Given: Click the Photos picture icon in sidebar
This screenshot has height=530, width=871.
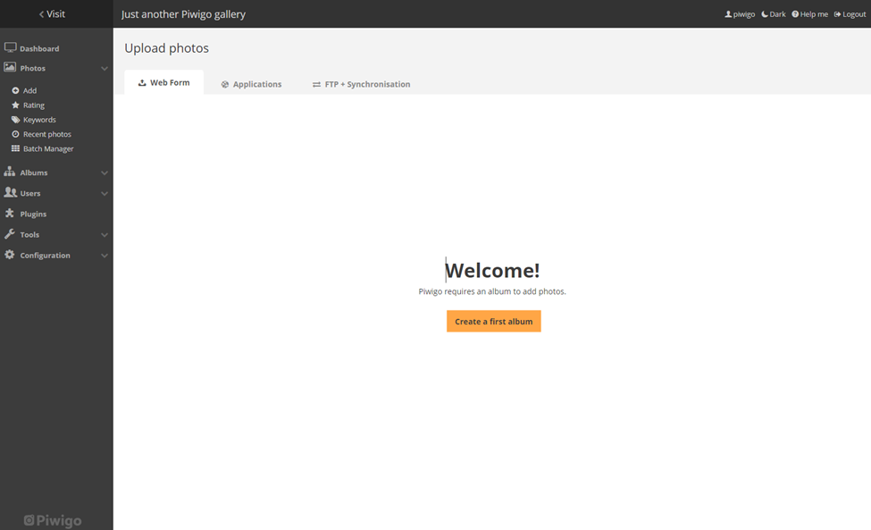Looking at the screenshot, I should click(10, 67).
